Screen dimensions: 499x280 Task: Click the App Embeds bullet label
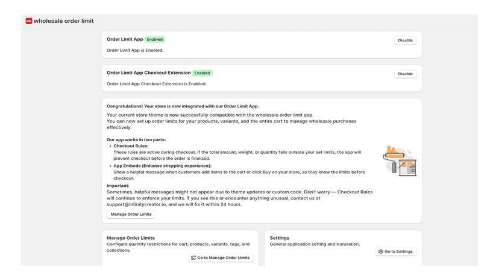pyautogui.click(x=162, y=166)
